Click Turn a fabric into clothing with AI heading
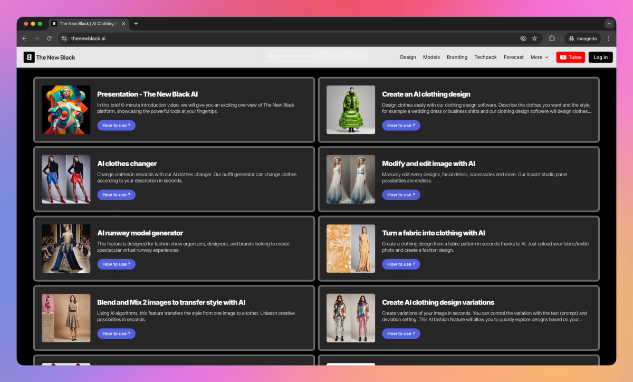 click(434, 233)
